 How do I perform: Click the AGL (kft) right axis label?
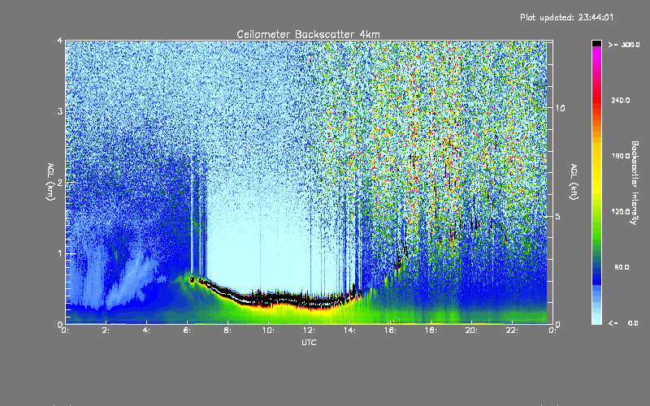(x=574, y=182)
